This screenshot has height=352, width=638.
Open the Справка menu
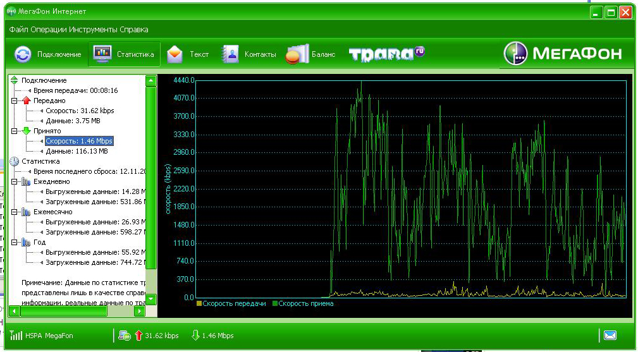point(134,30)
